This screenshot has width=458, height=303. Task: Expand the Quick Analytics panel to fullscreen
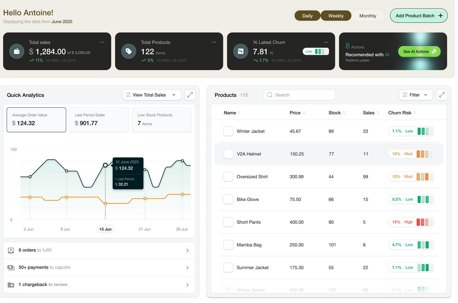(190, 95)
